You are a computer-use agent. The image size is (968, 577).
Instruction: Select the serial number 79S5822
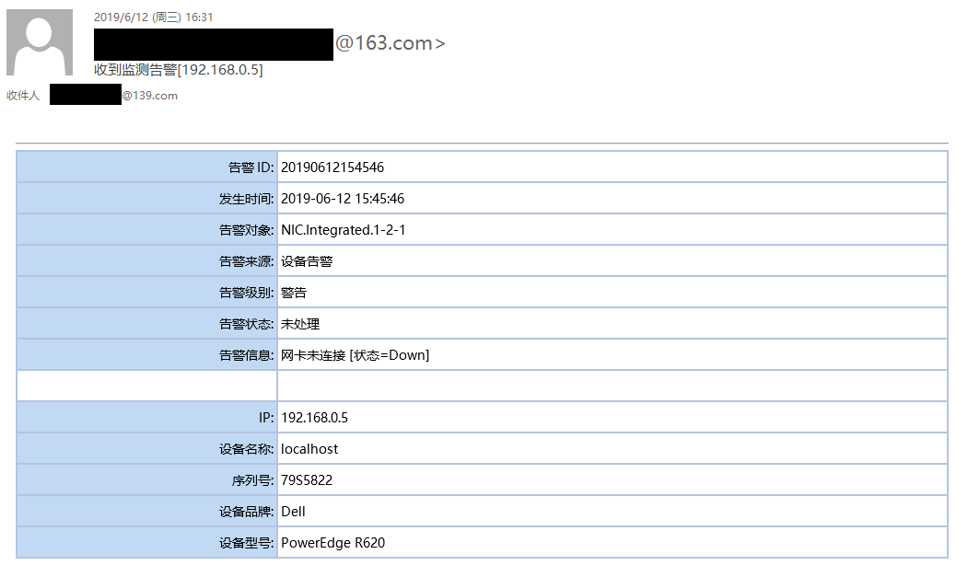point(306,480)
